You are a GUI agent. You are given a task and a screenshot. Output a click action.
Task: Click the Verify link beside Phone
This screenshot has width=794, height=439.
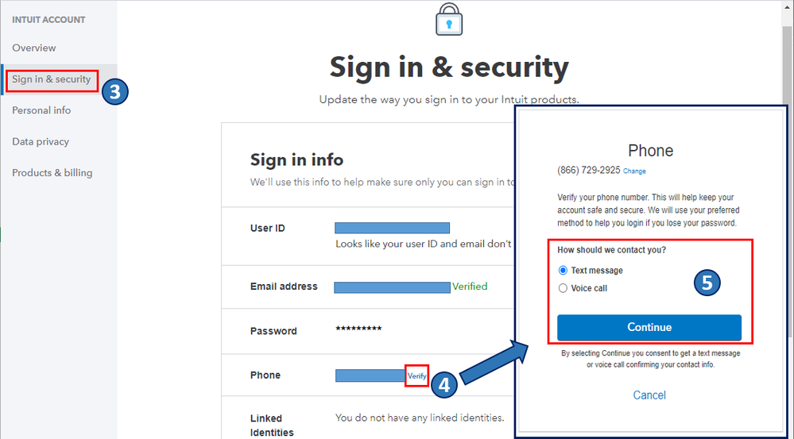(x=416, y=375)
